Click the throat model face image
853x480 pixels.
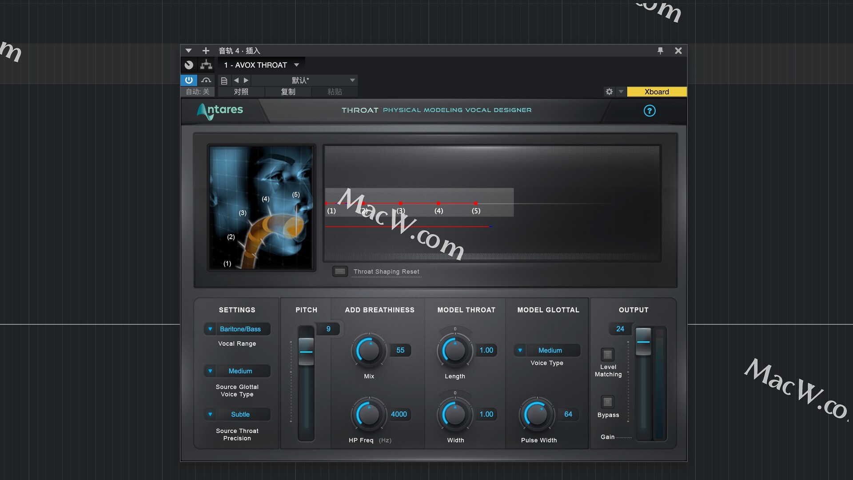tap(262, 208)
